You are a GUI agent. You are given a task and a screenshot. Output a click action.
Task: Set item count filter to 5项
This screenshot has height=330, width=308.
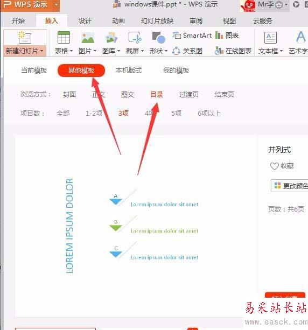[x=176, y=114]
